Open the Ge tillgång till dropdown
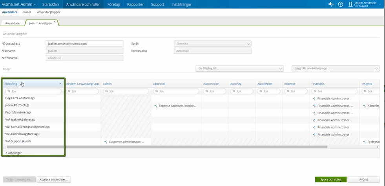385x186 pixels. [239, 69]
